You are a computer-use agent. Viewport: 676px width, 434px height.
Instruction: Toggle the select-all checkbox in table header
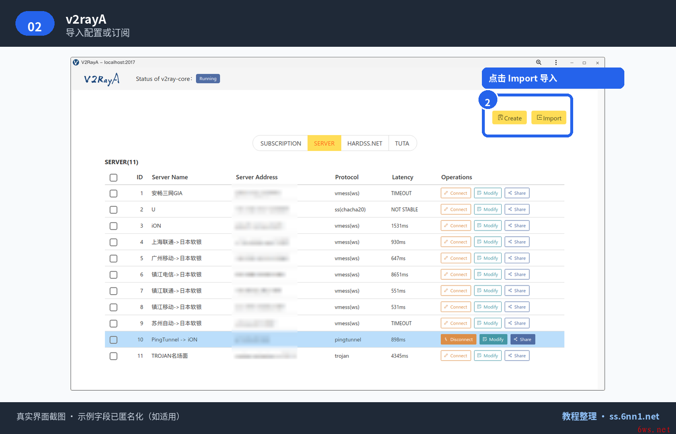[113, 177]
